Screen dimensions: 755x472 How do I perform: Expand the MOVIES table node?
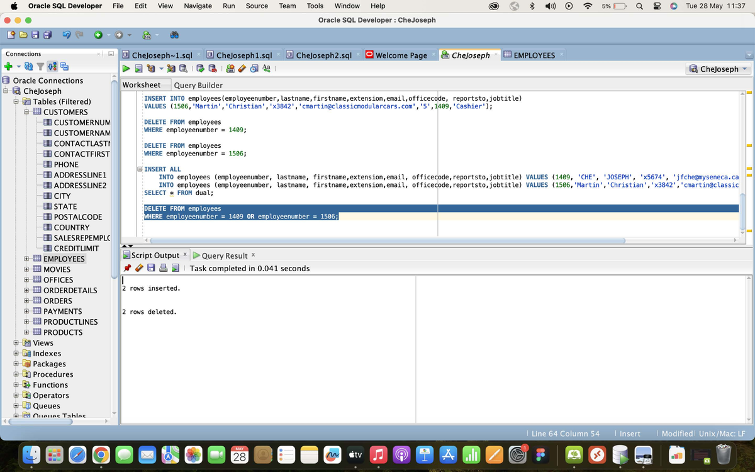tap(26, 269)
